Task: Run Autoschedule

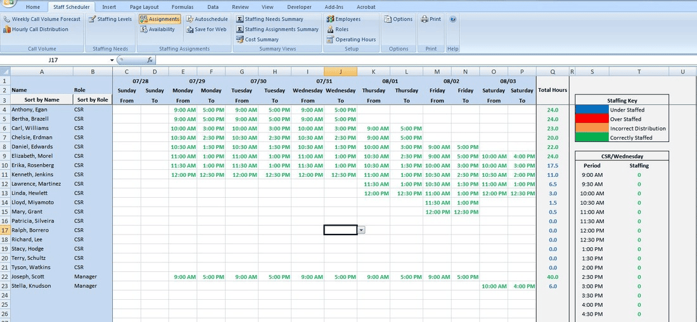Action: tap(207, 19)
